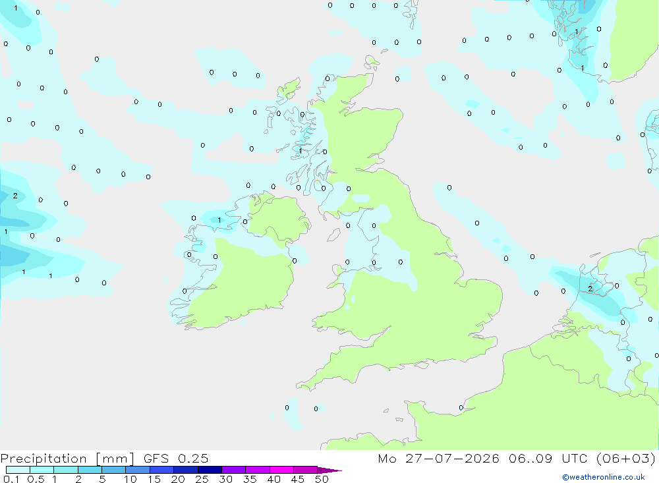
Task: Pick the 15–20 mm legend color swatch
Action: (162, 470)
